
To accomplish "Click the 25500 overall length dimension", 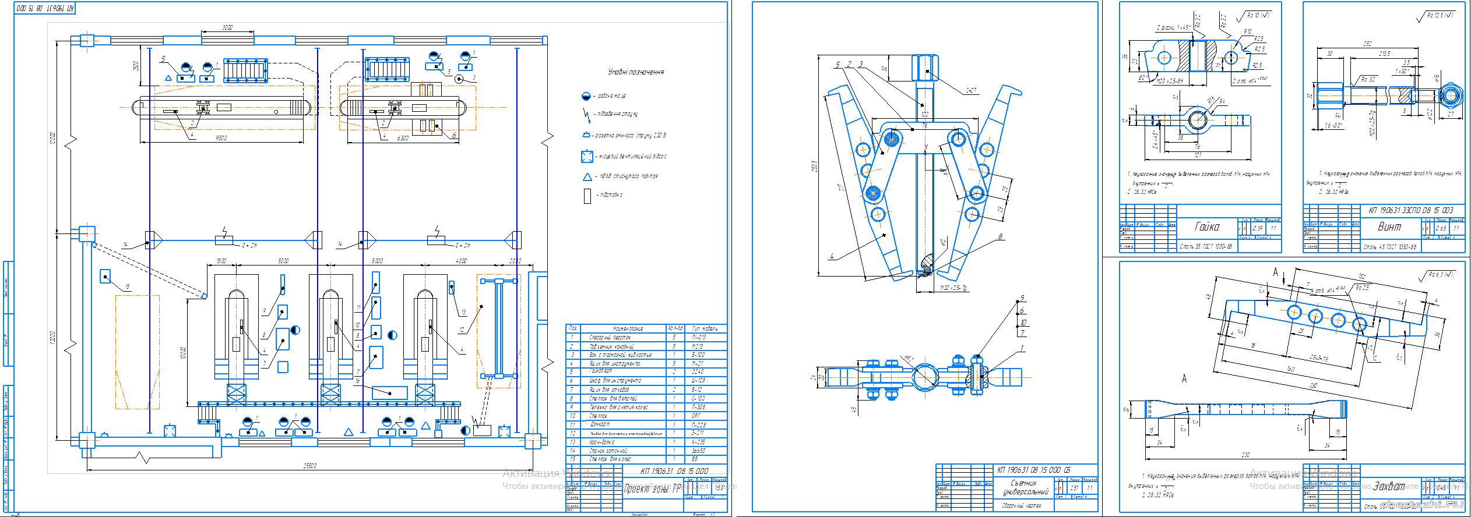I will tap(309, 466).
